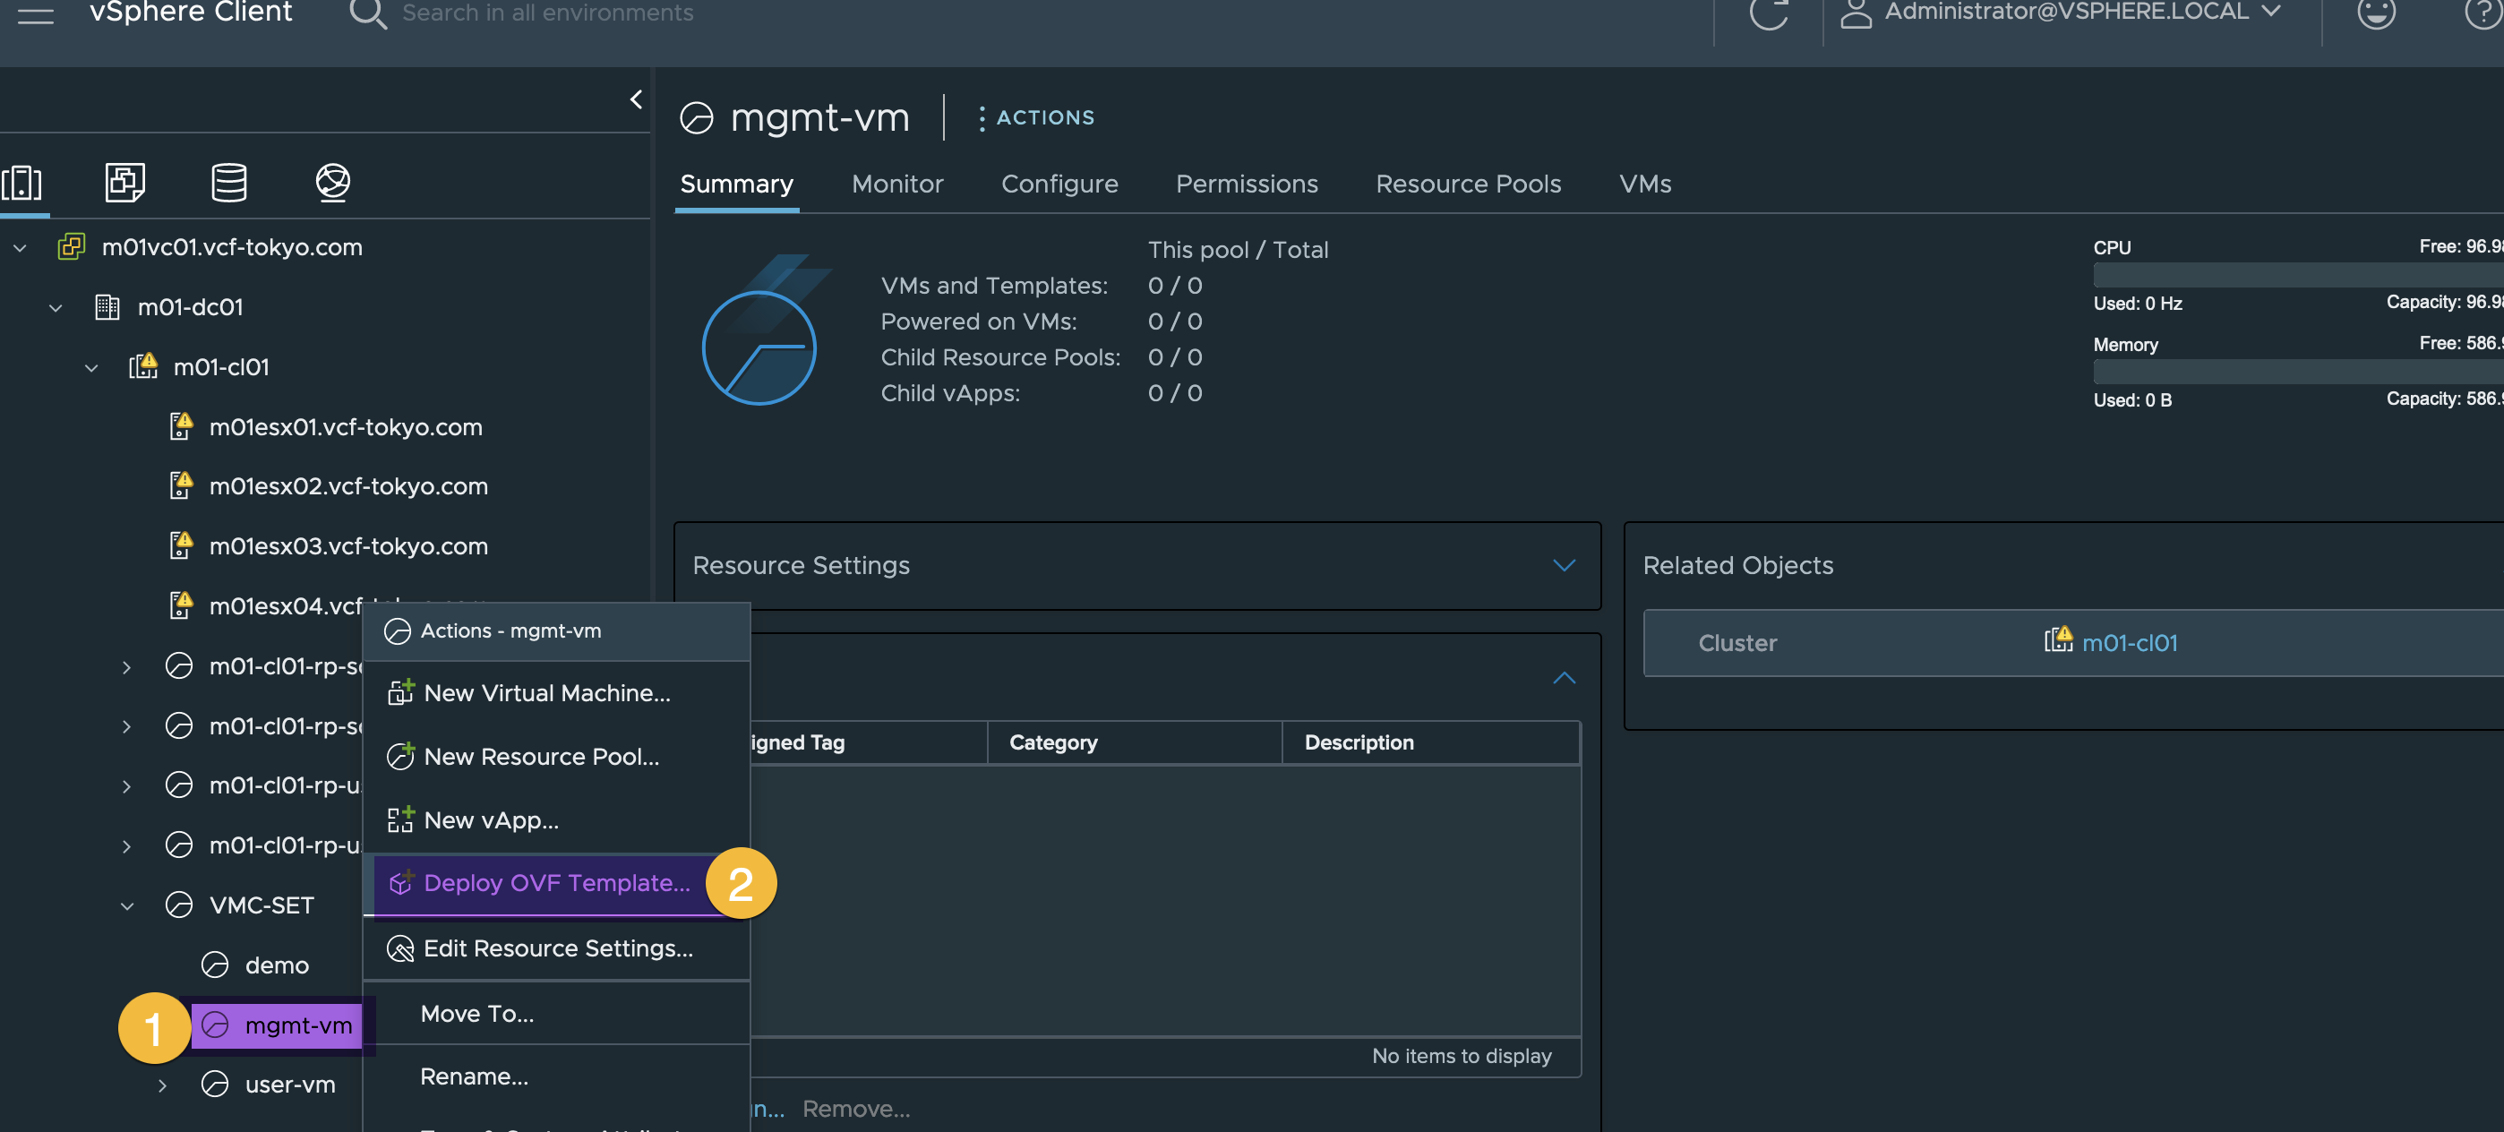Select host m01esx02.vcf-tokyo.com
The image size is (2504, 1132).
(x=348, y=485)
